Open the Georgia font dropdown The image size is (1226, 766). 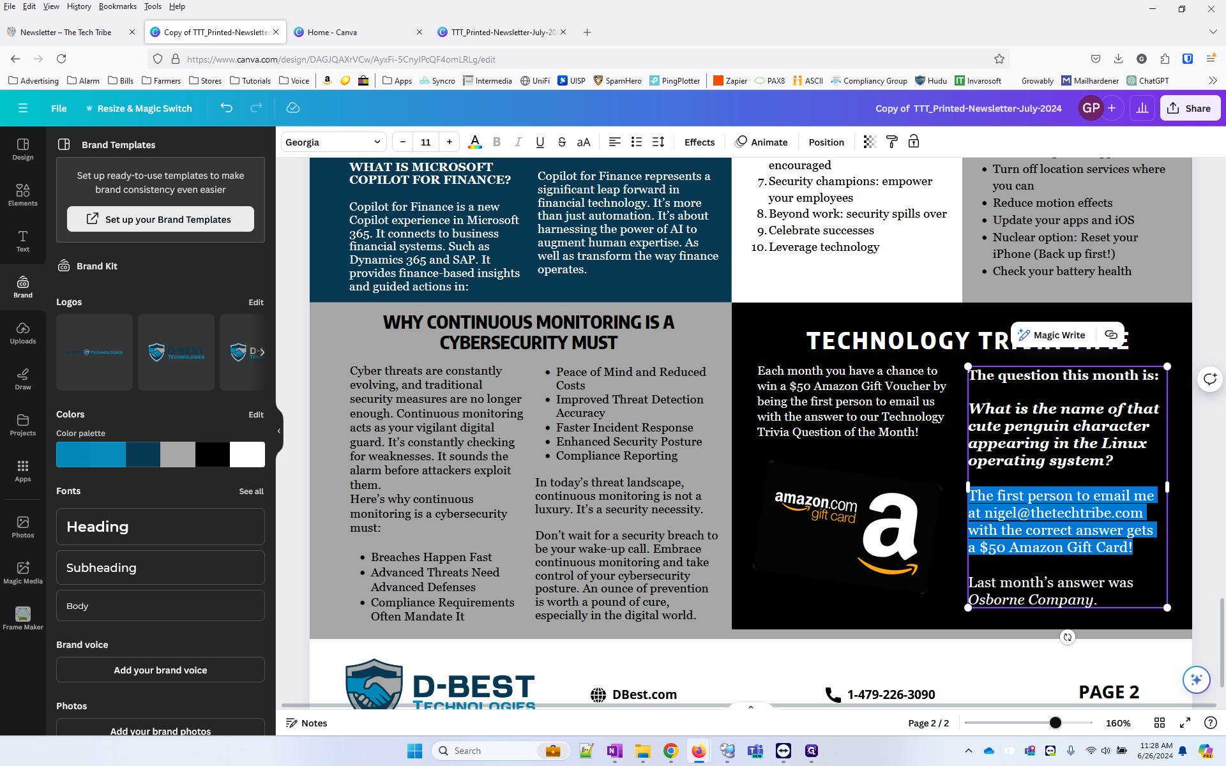[x=333, y=142]
